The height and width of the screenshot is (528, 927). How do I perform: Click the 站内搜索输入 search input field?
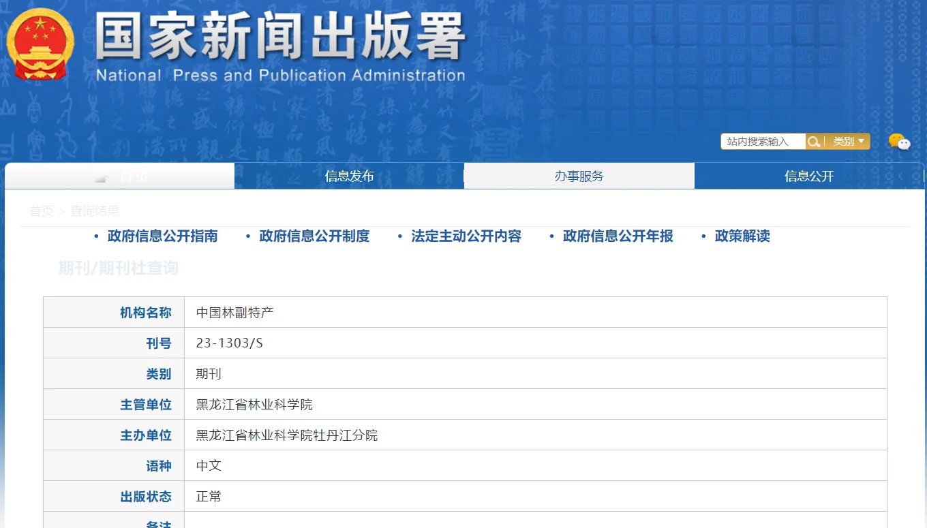(763, 141)
